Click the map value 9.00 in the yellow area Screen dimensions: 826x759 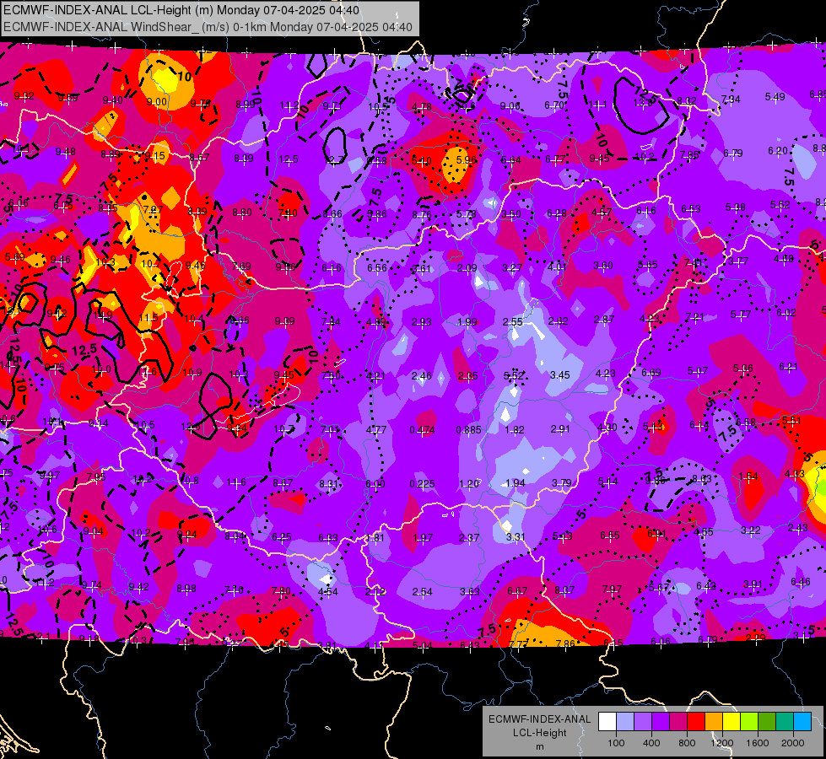(x=156, y=102)
